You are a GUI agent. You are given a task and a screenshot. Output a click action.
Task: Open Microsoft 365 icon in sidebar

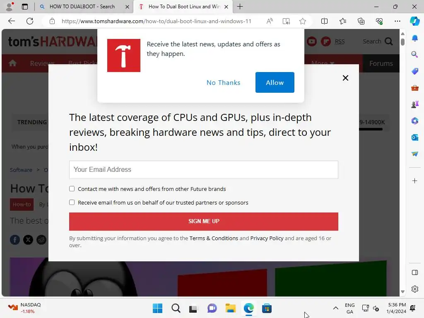coord(414,121)
